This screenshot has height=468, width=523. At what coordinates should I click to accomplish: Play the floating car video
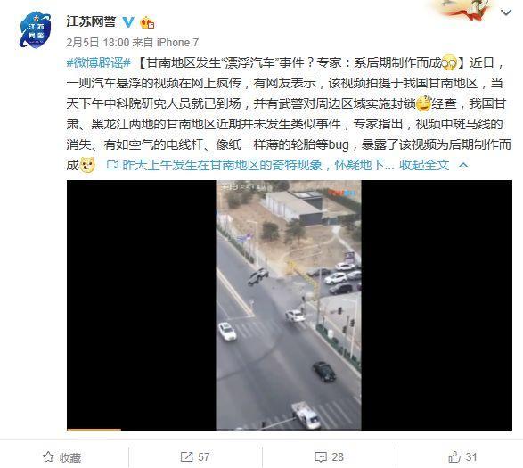[290, 305]
